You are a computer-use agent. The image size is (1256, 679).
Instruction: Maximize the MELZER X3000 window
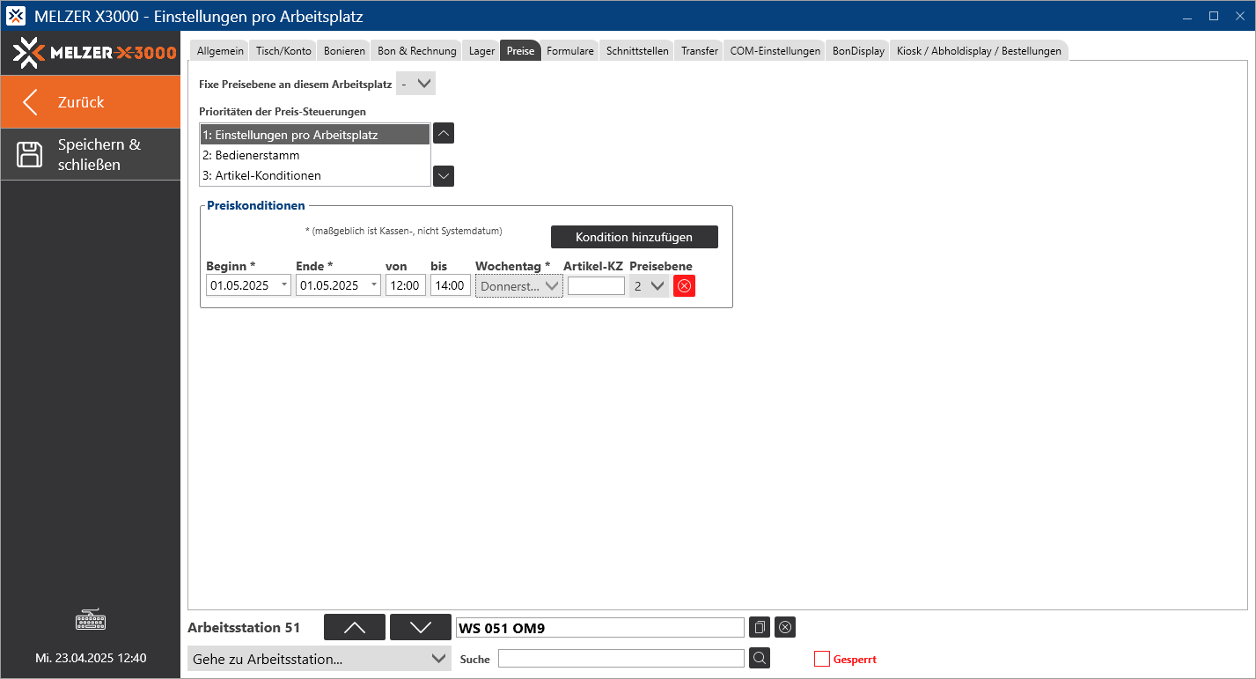coord(1214,16)
